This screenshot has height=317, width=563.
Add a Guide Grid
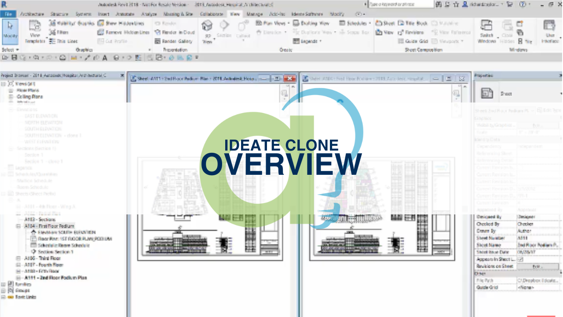[x=413, y=41]
